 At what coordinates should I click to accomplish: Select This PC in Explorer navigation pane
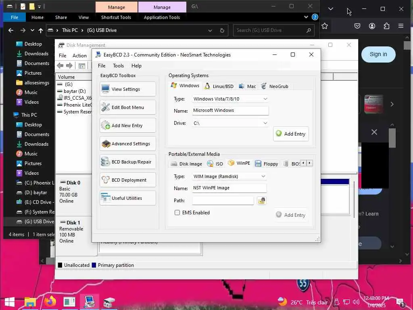(x=25, y=115)
